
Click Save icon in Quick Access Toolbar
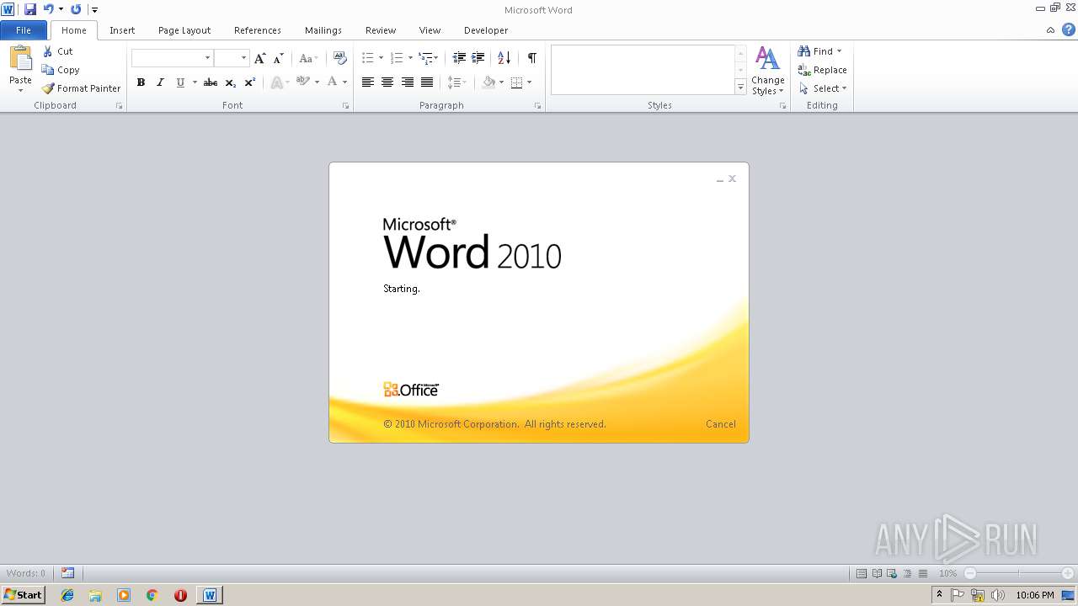click(x=30, y=9)
